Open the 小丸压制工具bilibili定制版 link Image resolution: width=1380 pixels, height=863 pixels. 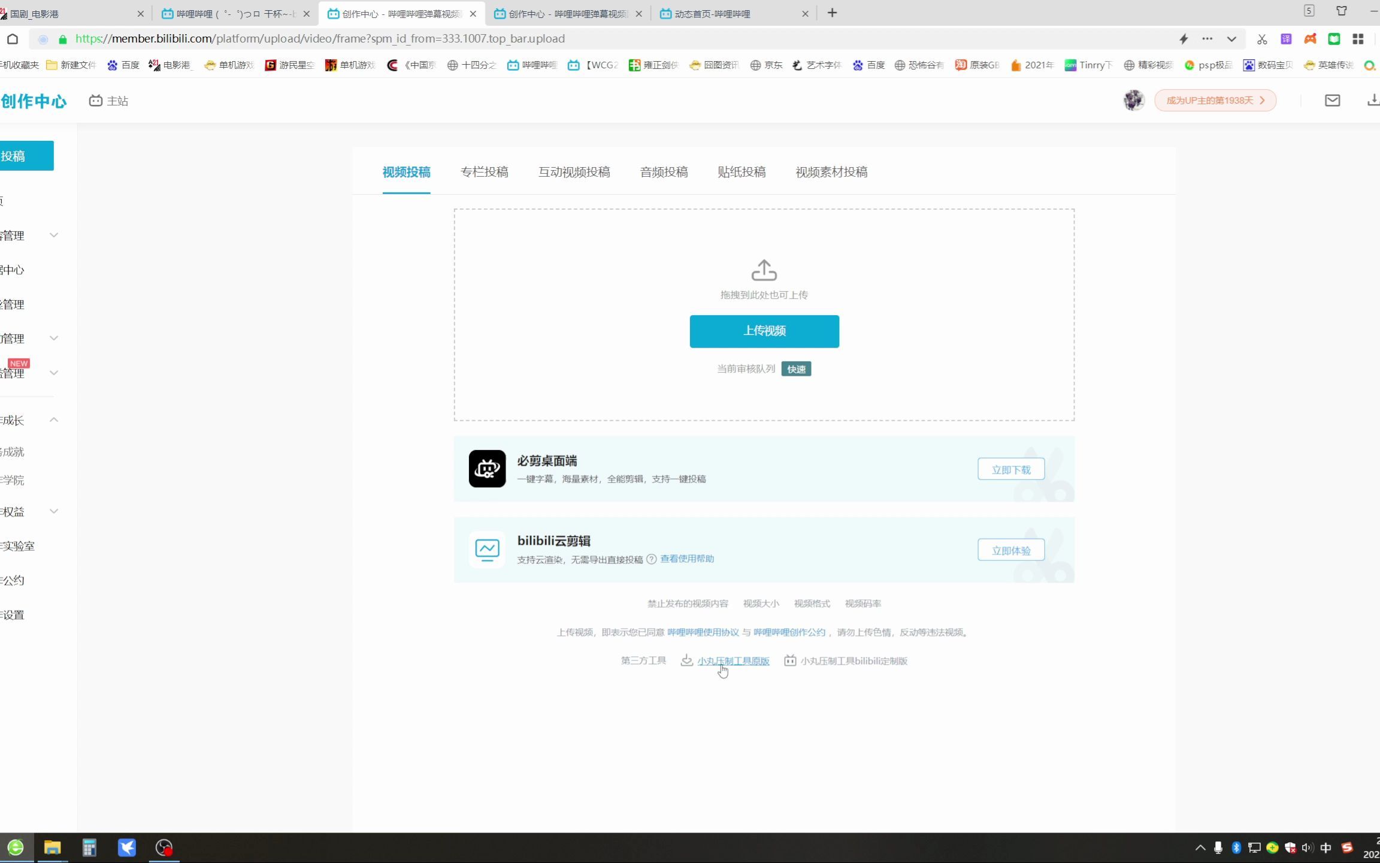tap(854, 660)
